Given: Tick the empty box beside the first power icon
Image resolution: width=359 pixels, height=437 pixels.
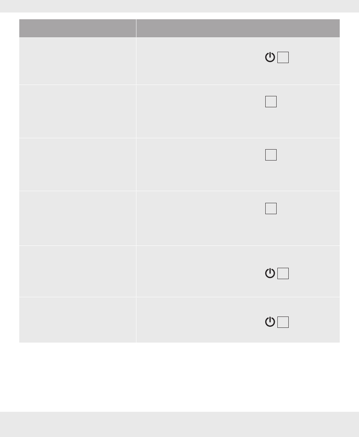Looking at the screenshot, I should coord(283,57).
